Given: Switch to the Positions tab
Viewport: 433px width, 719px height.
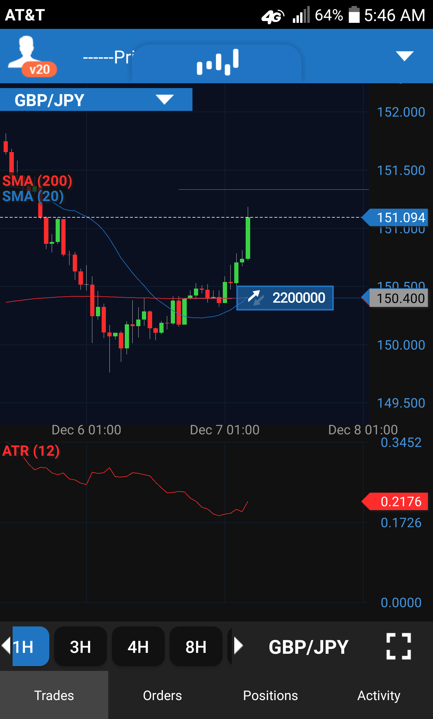Looking at the screenshot, I should (x=271, y=695).
